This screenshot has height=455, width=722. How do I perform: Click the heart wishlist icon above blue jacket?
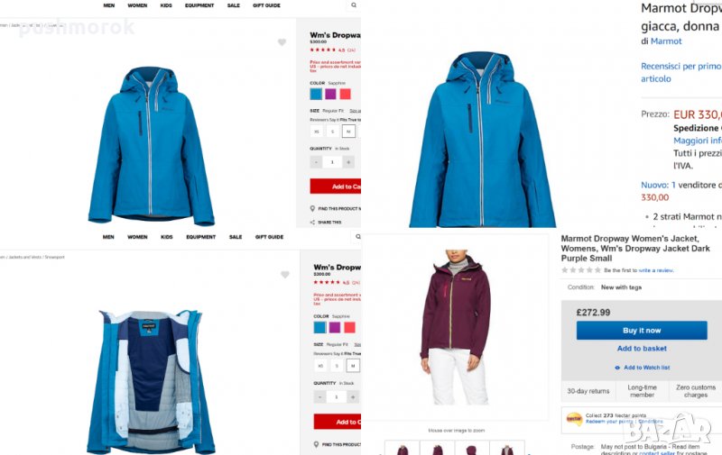tap(282, 42)
